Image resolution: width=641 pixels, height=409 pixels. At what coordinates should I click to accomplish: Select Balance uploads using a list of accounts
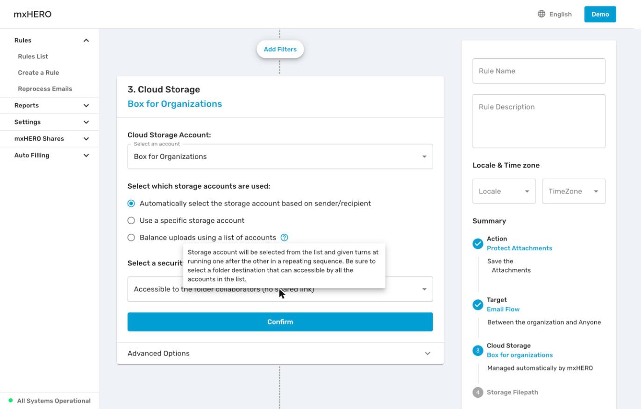[131, 238]
